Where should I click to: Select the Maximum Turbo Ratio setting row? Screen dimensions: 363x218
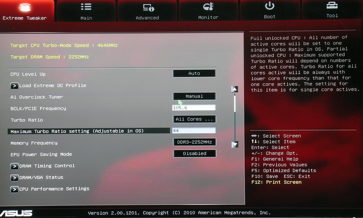[89, 131]
